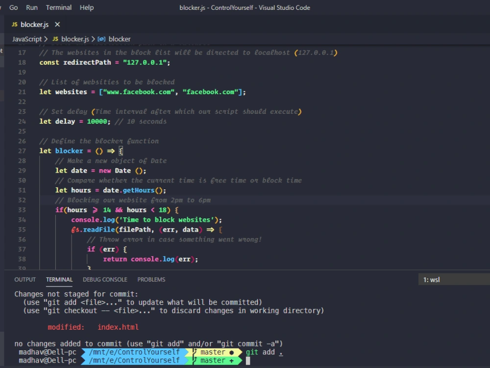490x368 pixels.
Task: Click the 'master +' branch segment in prompt
Action: (215, 361)
